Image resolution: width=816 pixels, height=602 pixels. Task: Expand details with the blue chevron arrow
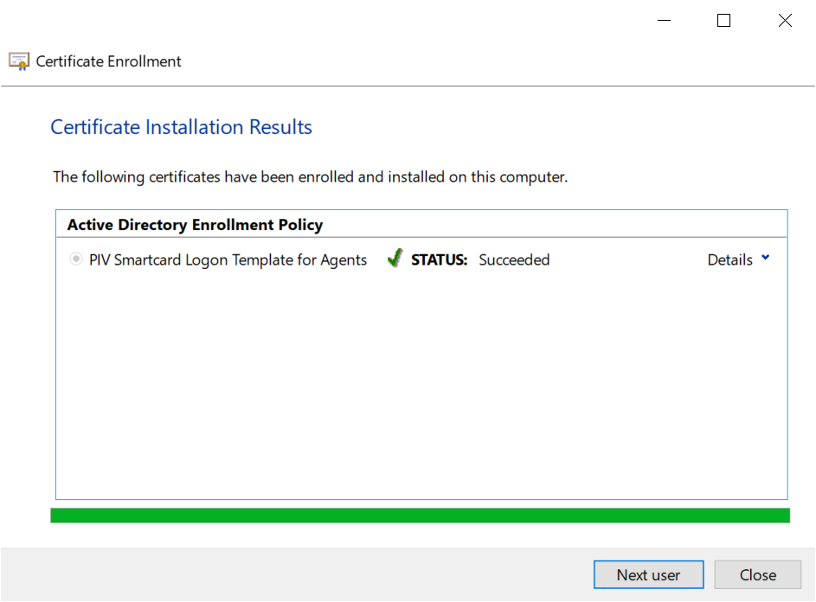[765, 259]
